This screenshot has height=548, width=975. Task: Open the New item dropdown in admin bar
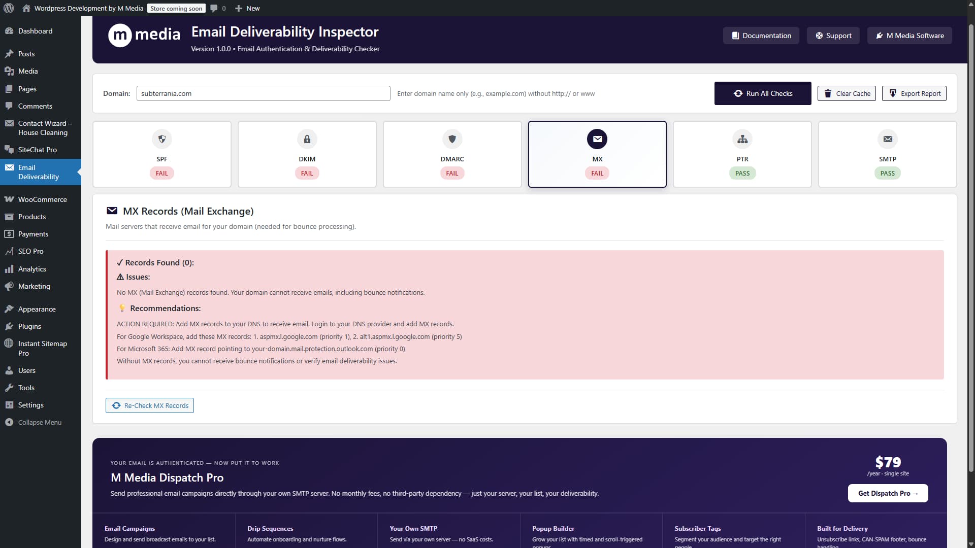point(247,8)
